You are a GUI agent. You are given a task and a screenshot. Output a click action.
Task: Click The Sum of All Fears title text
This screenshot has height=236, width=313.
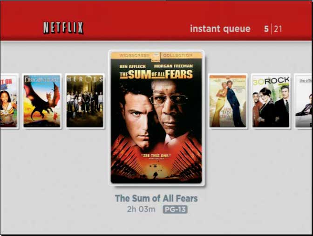click(156, 198)
